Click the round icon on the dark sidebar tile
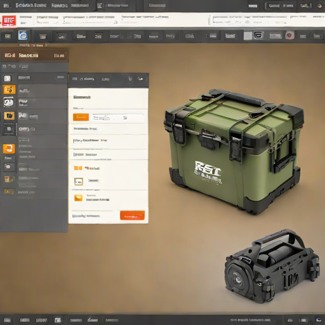The height and width of the screenshot is (325, 325). [x=8, y=167]
